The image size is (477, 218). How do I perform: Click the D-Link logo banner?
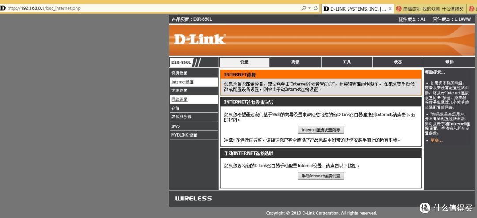200,39
